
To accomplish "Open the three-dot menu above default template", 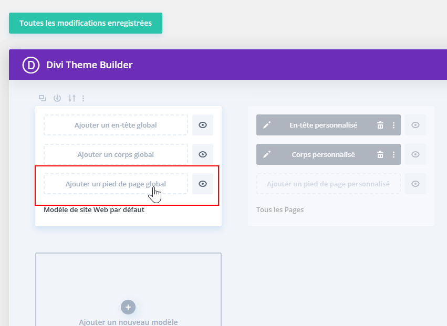I will point(83,98).
